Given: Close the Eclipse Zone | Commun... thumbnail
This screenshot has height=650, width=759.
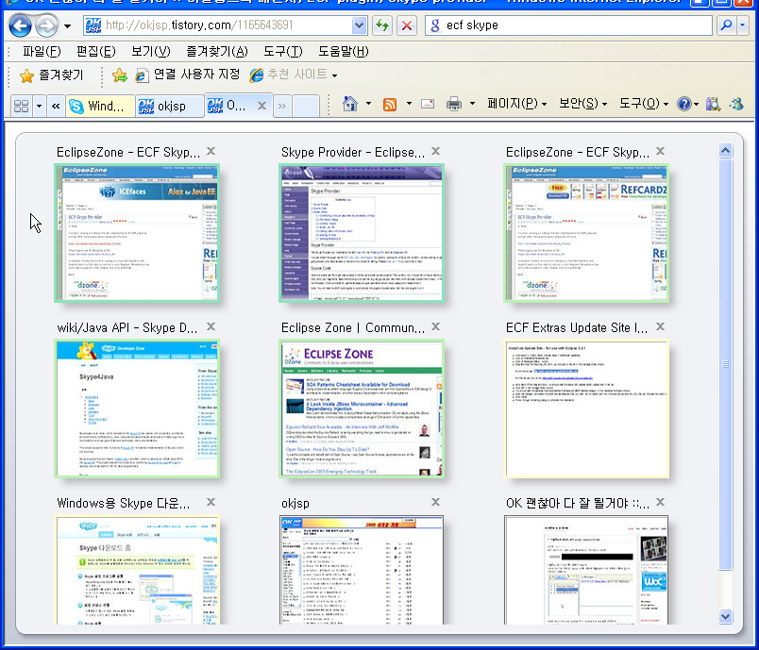Looking at the screenshot, I should click(435, 327).
